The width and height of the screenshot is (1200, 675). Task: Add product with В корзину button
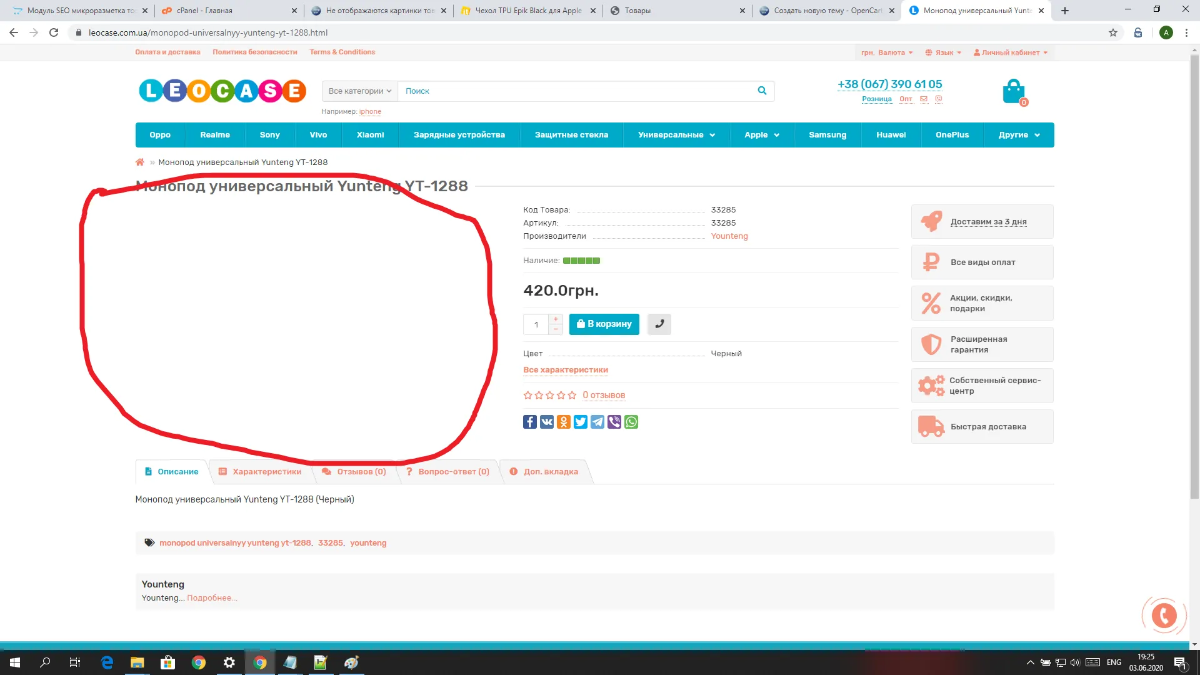tap(604, 324)
